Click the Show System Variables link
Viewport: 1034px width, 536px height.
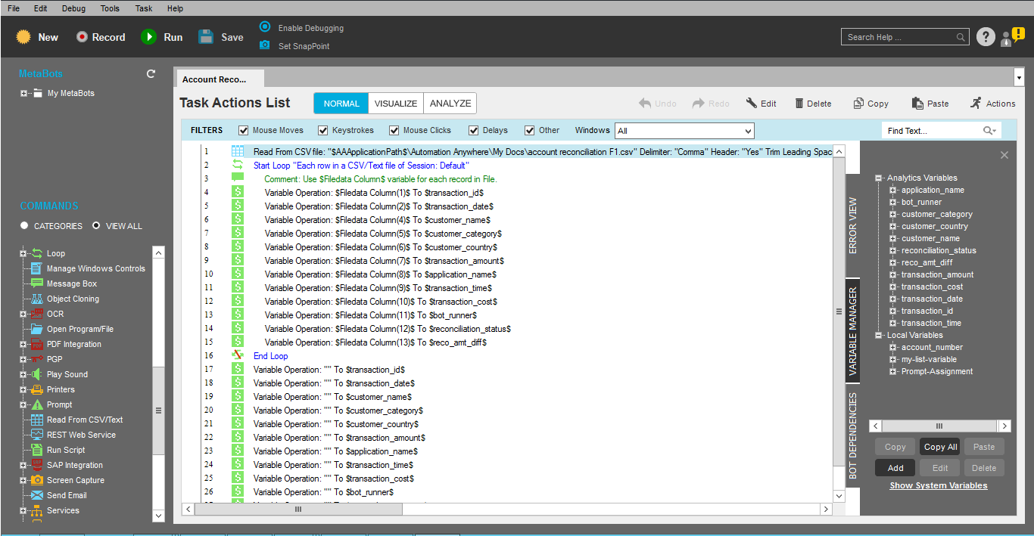[x=938, y=485]
